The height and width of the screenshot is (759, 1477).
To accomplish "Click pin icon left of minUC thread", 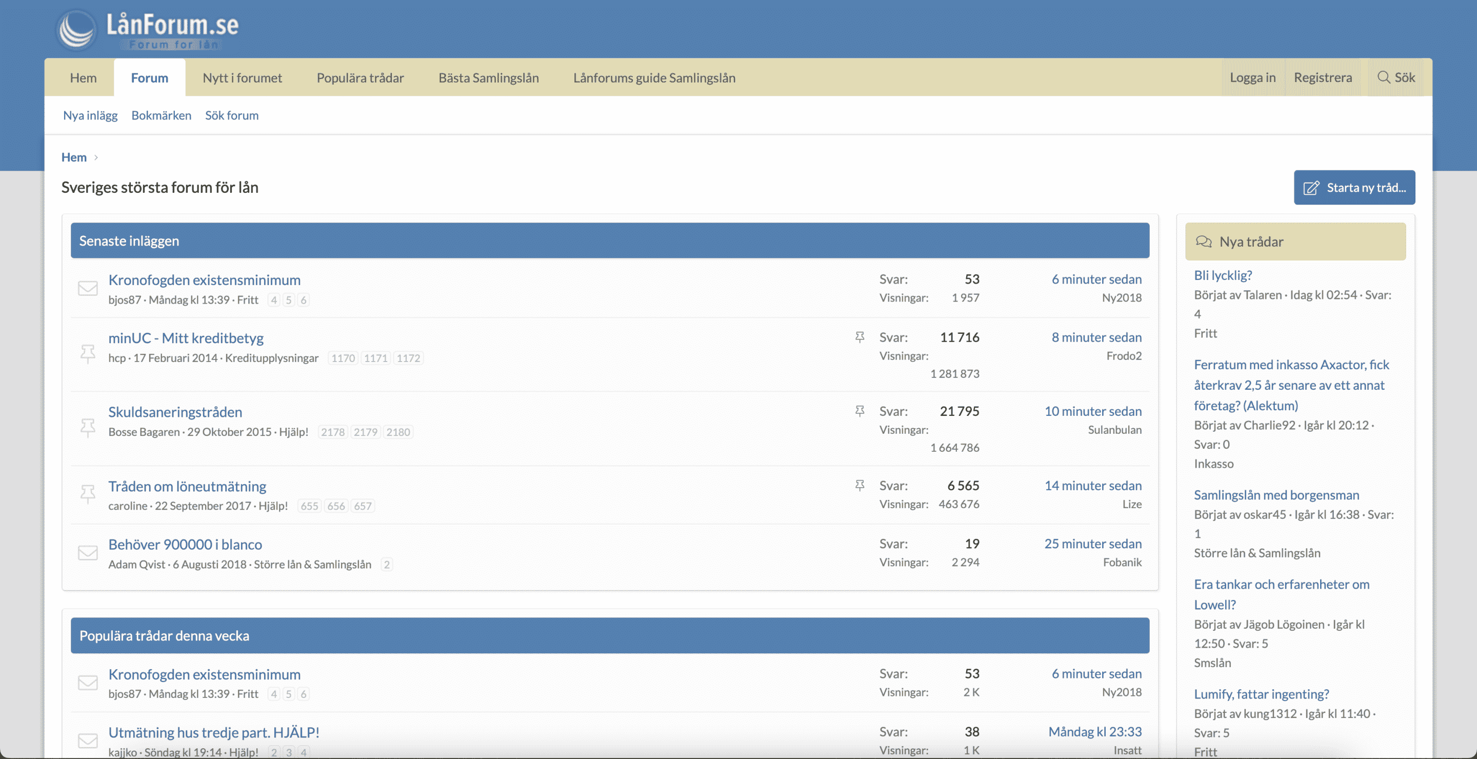I will point(88,354).
